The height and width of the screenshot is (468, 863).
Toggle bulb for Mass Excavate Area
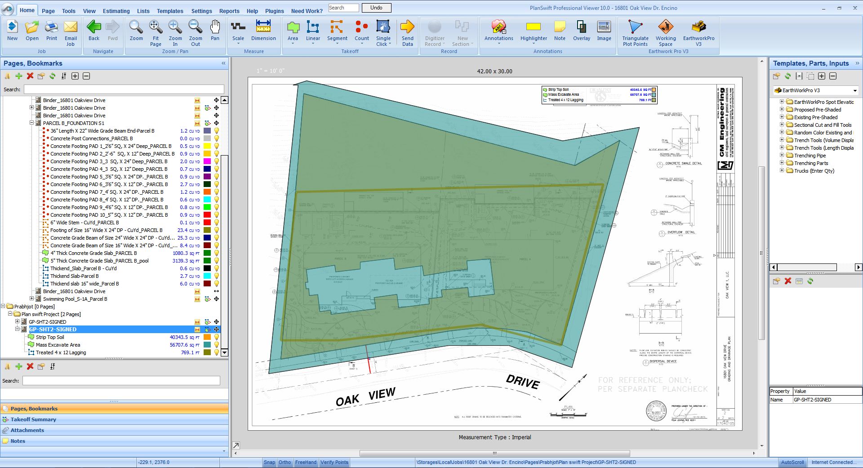tap(217, 345)
